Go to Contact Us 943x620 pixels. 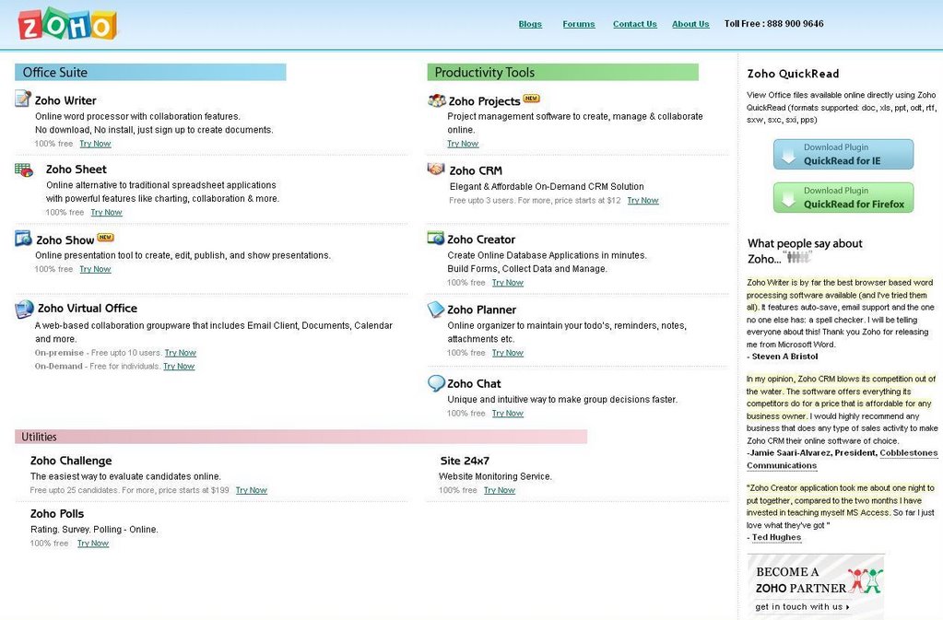click(x=634, y=24)
